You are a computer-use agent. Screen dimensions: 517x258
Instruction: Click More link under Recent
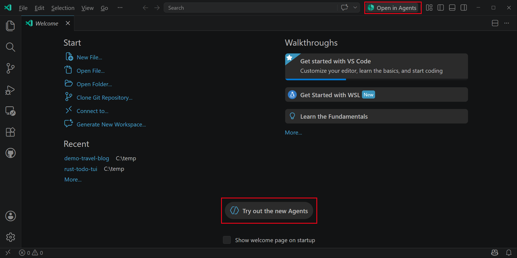click(73, 179)
